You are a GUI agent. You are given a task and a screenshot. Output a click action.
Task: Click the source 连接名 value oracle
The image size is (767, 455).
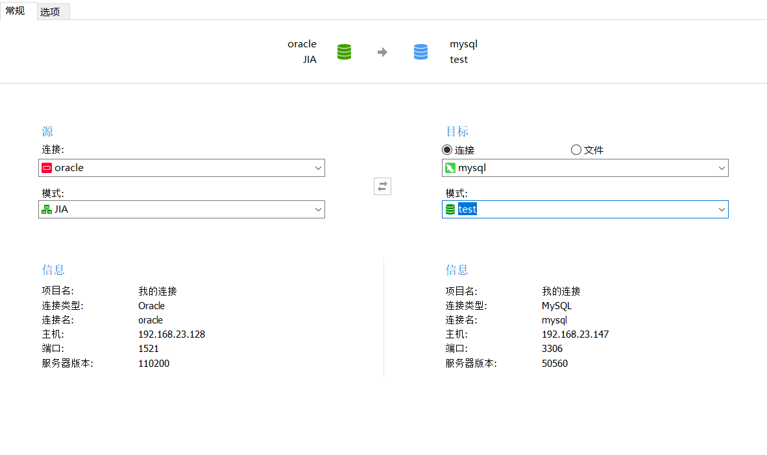151,320
